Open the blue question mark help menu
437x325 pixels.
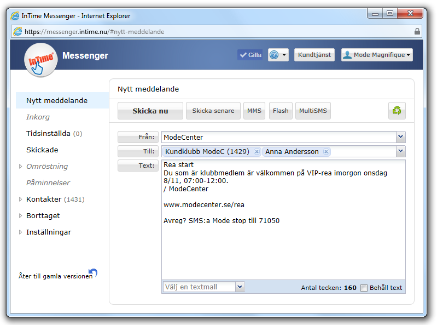pyautogui.click(x=278, y=55)
